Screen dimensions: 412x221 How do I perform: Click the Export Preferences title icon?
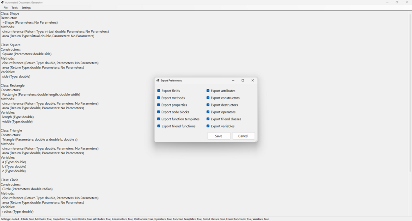click(158, 81)
